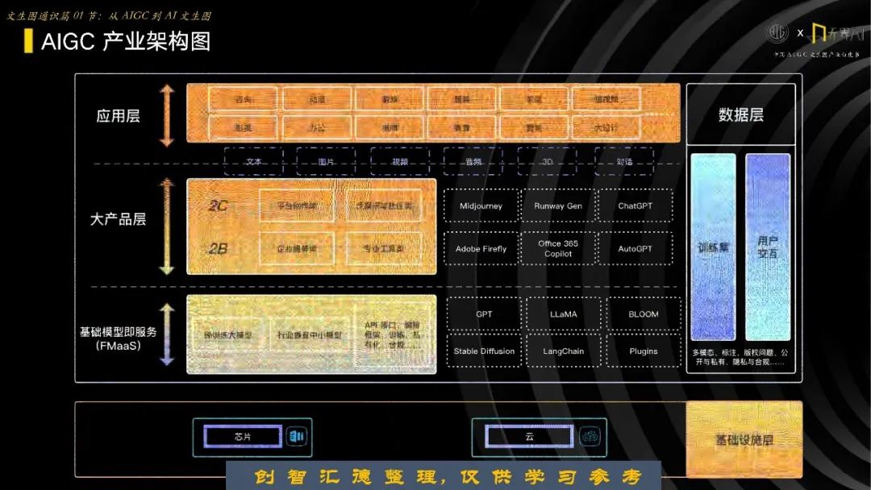Select the 训练集 blue column

click(x=713, y=247)
